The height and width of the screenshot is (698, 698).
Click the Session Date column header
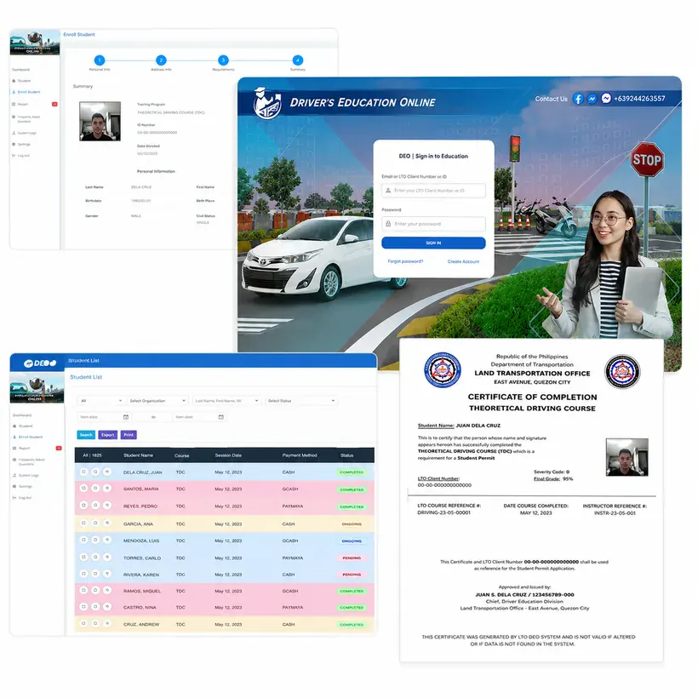228,455
